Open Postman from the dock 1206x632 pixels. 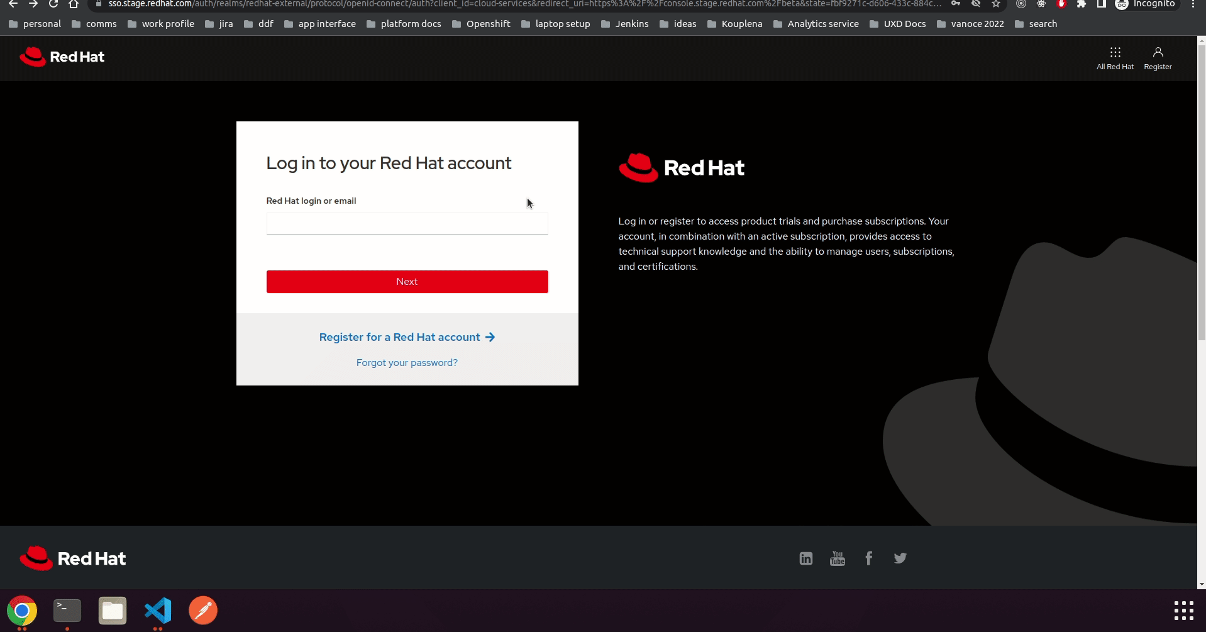click(x=203, y=611)
